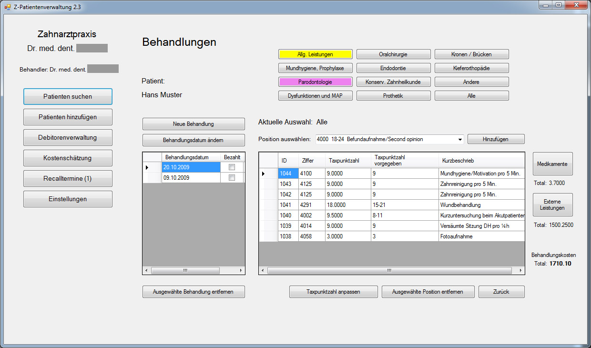Screen dimensions: 591x348
Task: Click Ausgewählte Position entfernen
Action: point(428,292)
